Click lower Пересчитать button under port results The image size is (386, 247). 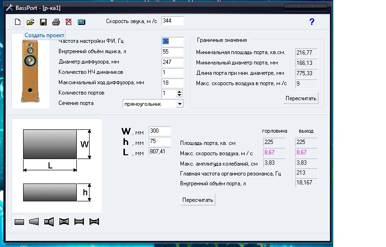pyautogui.click(x=197, y=200)
